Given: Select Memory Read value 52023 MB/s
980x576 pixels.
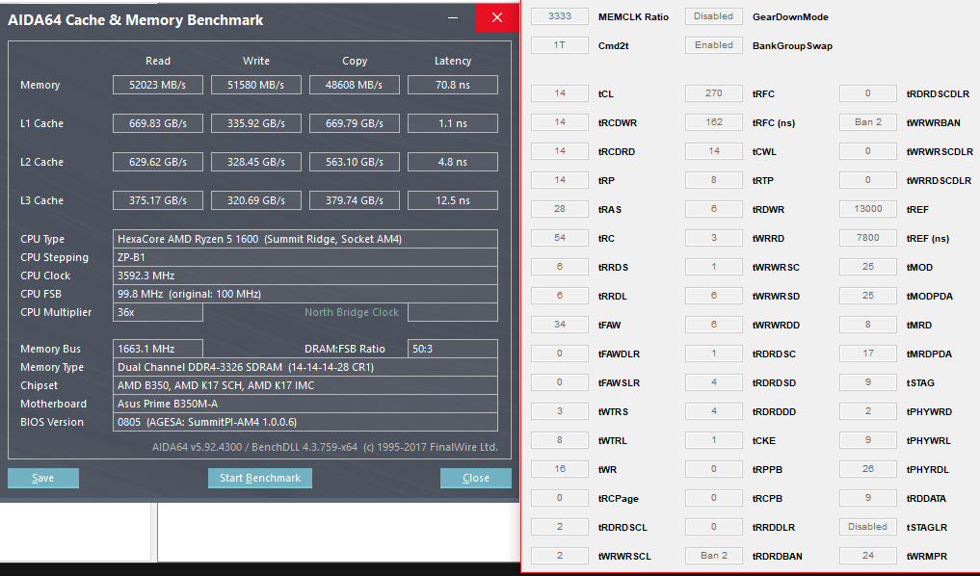Looking at the screenshot, I should click(x=157, y=85).
